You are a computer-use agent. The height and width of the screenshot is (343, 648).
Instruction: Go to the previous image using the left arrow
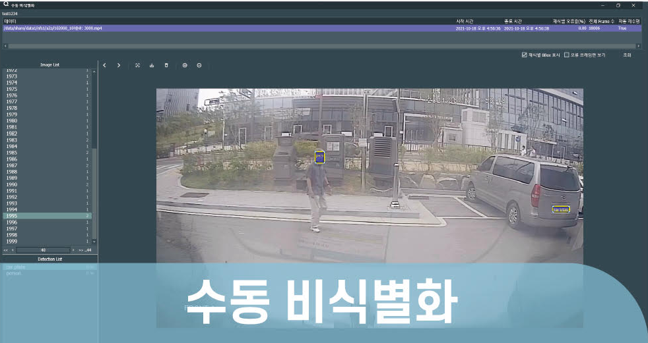(x=104, y=65)
